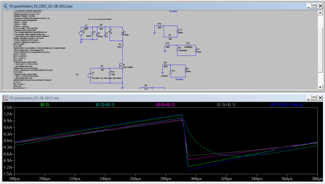Select the M1 MOSFET symbol in schematic
Viewport: 325px width, 184px height.
point(121,65)
